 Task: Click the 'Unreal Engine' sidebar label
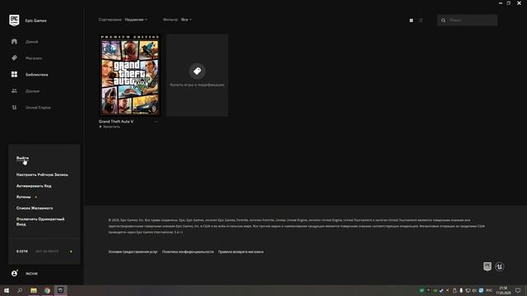[x=38, y=108]
